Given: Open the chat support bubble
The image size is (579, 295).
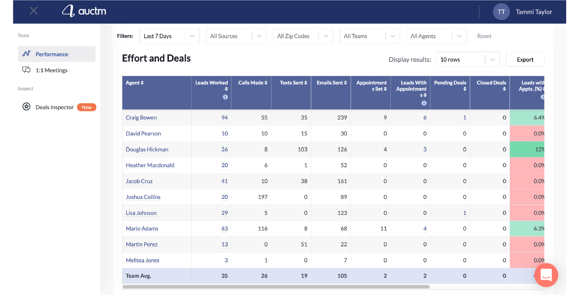Looking at the screenshot, I should pos(546,275).
